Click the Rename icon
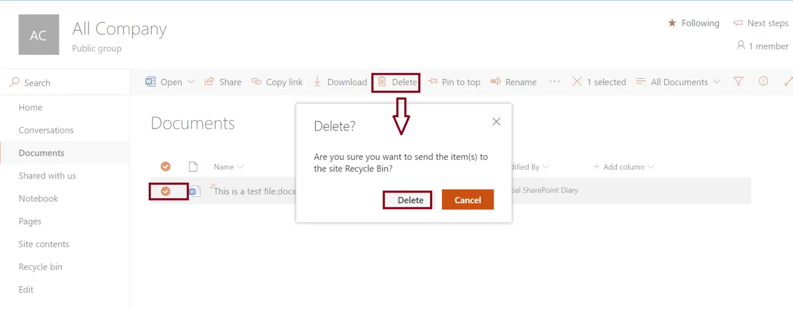Viewport: 793px width, 310px height. [495, 81]
